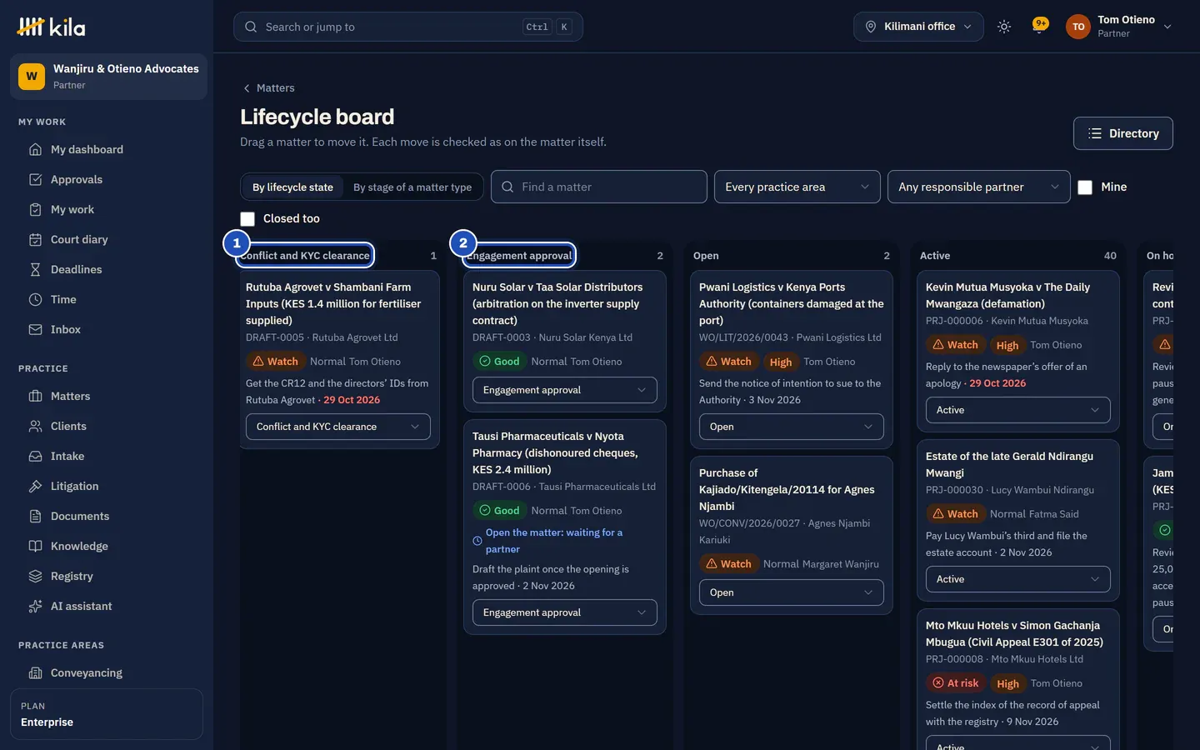Screen dimensions: 1200x750
Task: Click Knowledge book icon
Action: point(35,546)
